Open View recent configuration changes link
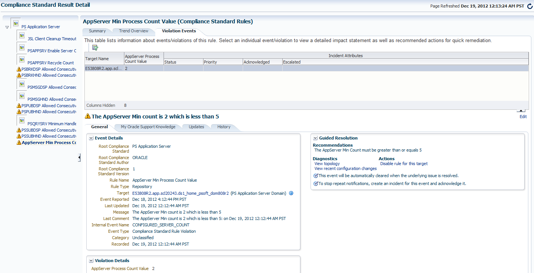The image size is (534, 273). click(346, 168)
